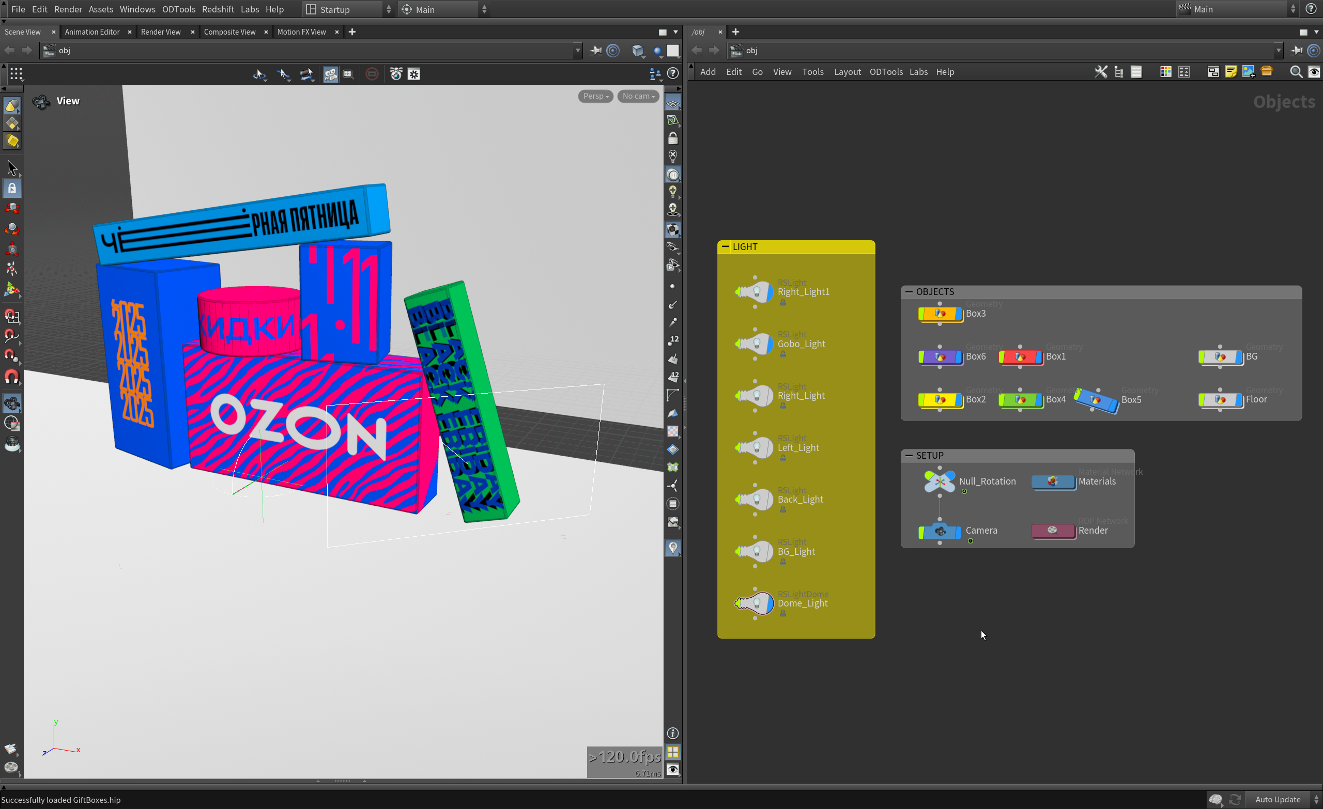Viewport: 1323px width, 809px height.
Task: Open the color palette icon in network toolbar
Action: [1165, 72]
